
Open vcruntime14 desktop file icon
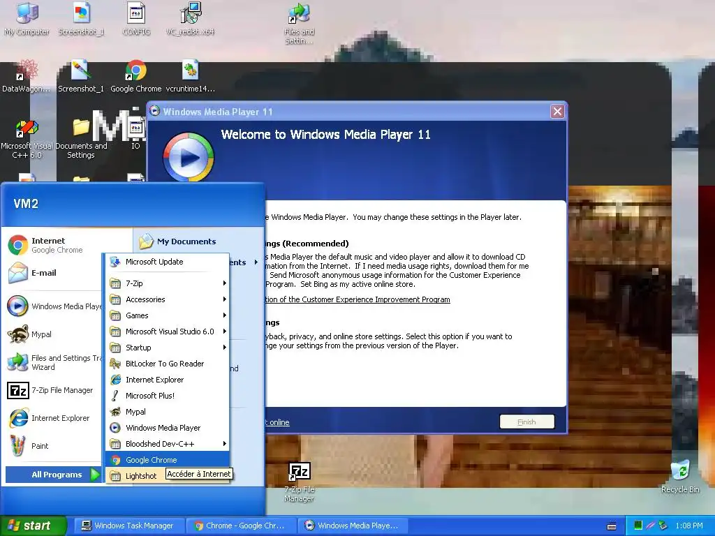[x=190, y=77]
